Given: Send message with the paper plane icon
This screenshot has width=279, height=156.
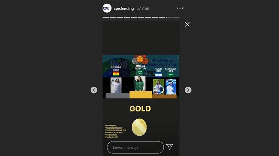Looking at the screenshot, I should pyautogui.click(x=170, y=147).
